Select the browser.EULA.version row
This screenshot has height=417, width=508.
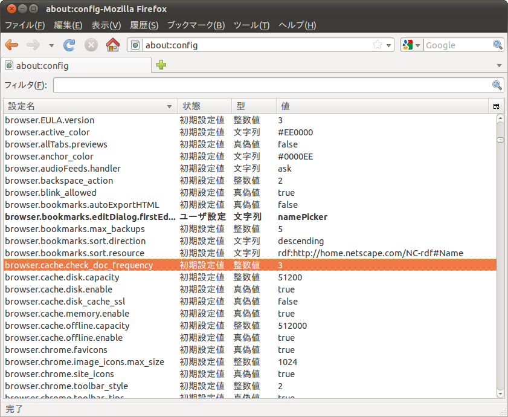[x=250, y=120]
